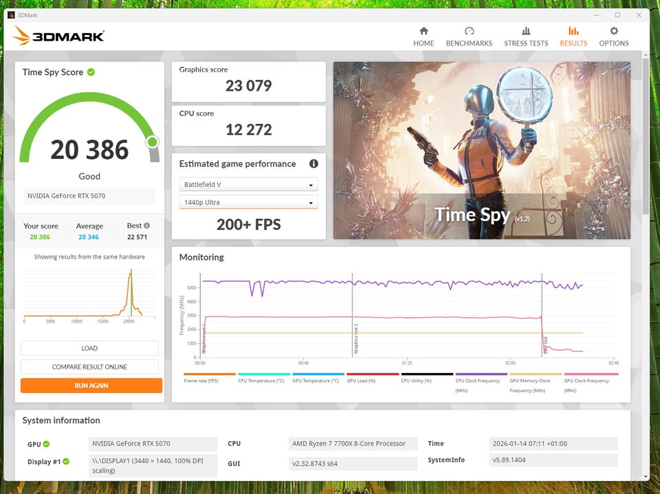This screenshot has width=660, height=494.
Task: Open the Battlefield V game dropdown
Action: tap(248, 184)
